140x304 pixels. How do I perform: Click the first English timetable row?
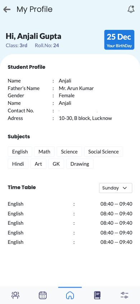coord(70,204)
